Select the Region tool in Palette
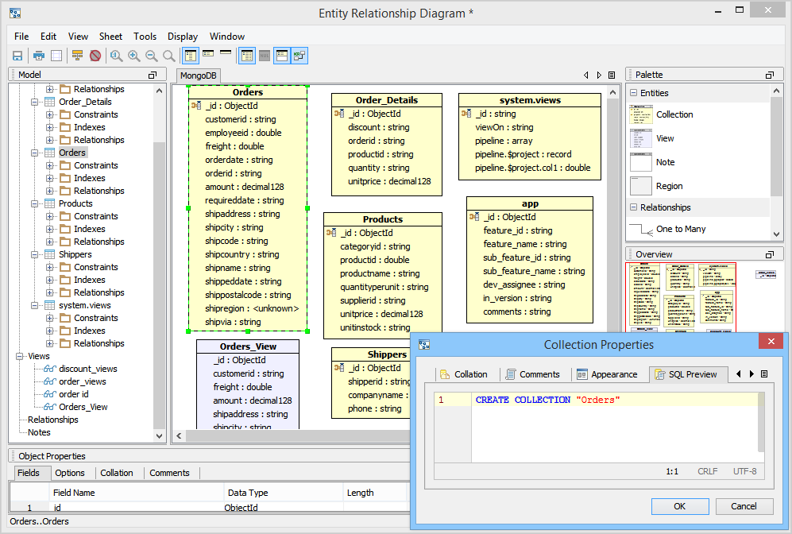 (669, 186)
